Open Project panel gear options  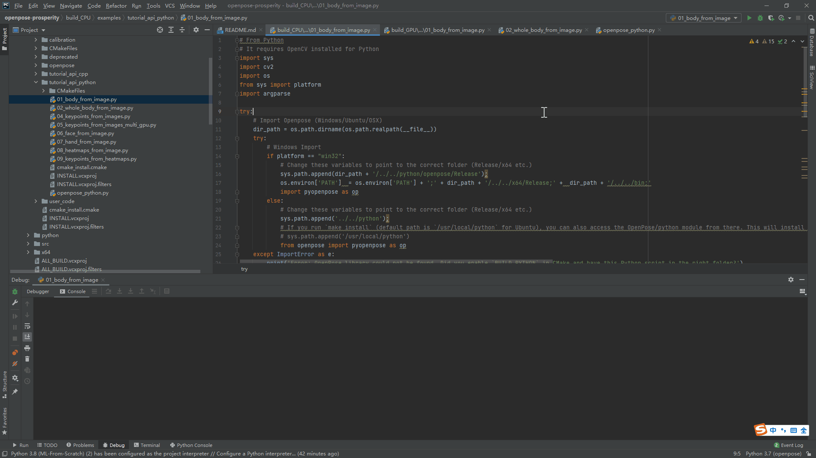coord(196,30)
